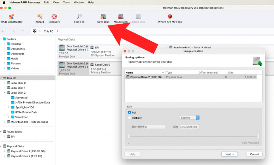Viewport: 274px width, 165px height.
Task: Open the RAID Constructor tool
Action: [x=12, y=18]
